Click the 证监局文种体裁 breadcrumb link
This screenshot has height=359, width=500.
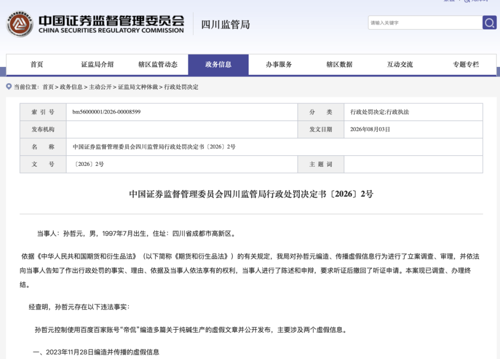(138, 87)
